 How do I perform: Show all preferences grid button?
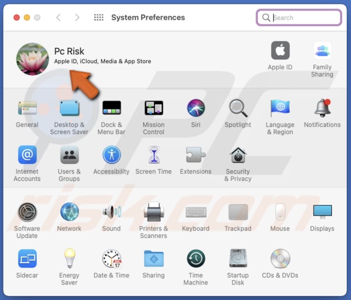(x=99, y=17)
